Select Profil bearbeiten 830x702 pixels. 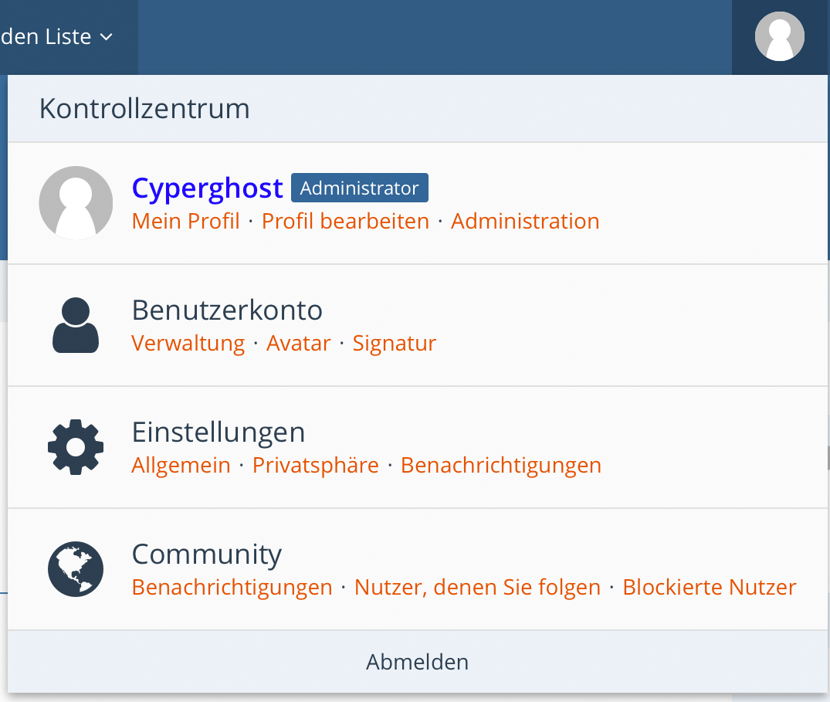pyautogui.click(x=345, y=222)
